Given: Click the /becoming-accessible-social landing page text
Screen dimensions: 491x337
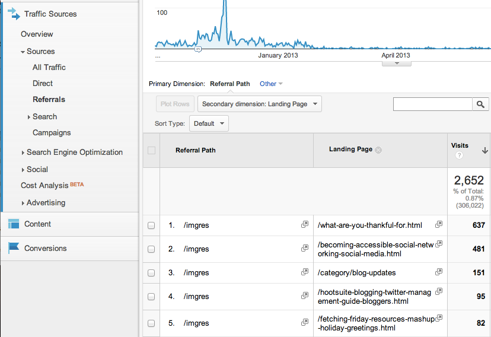Looking at the screenshot, I should point(376,249).
